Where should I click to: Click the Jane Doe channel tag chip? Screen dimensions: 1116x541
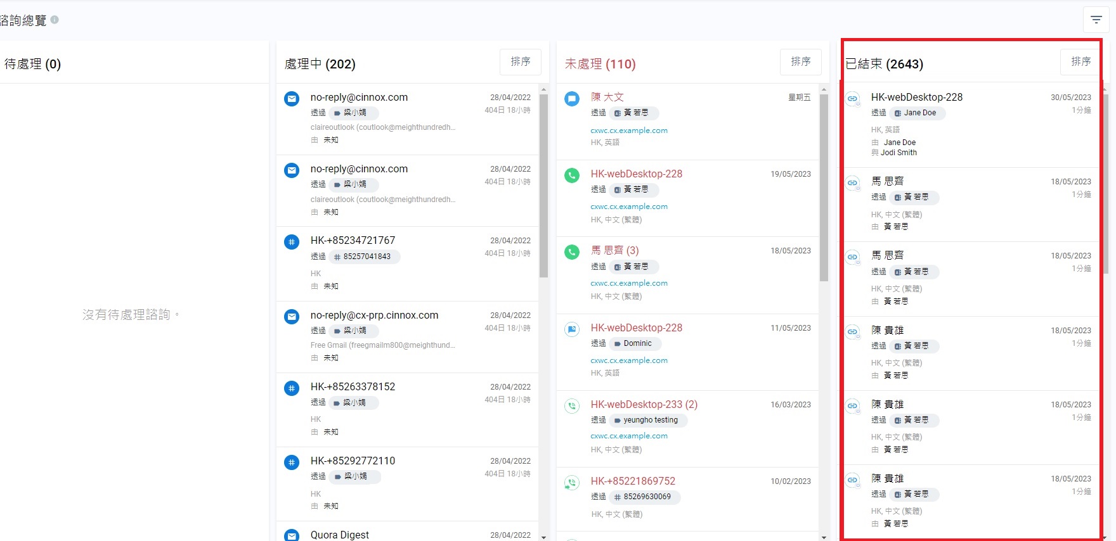tap(917, 113)
